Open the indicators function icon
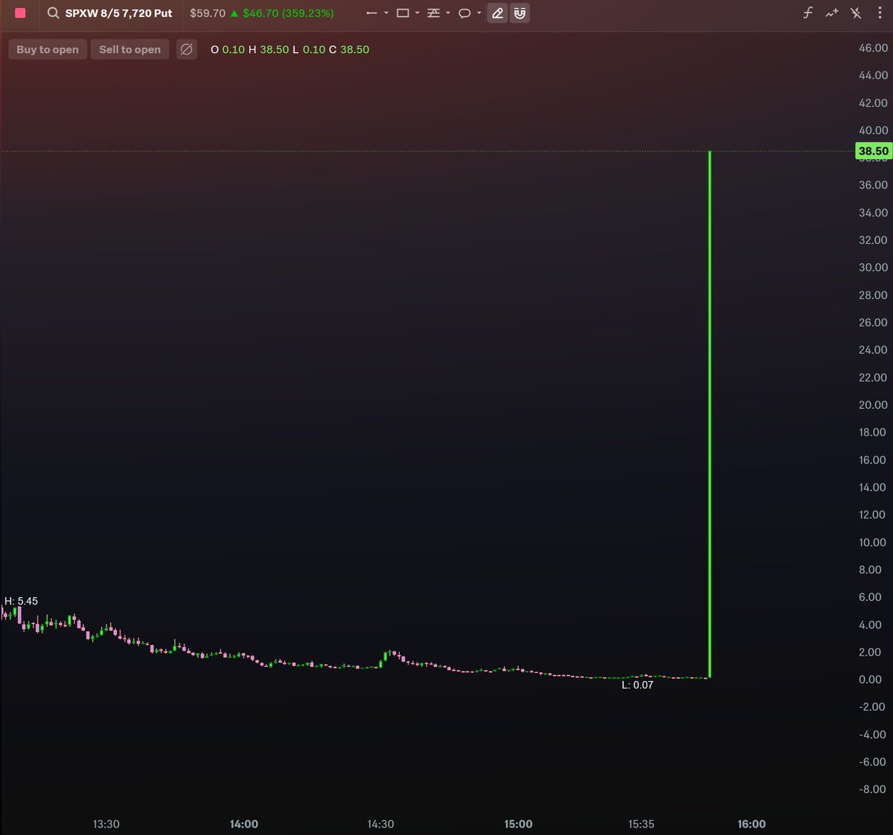 (x=807, y=13)
